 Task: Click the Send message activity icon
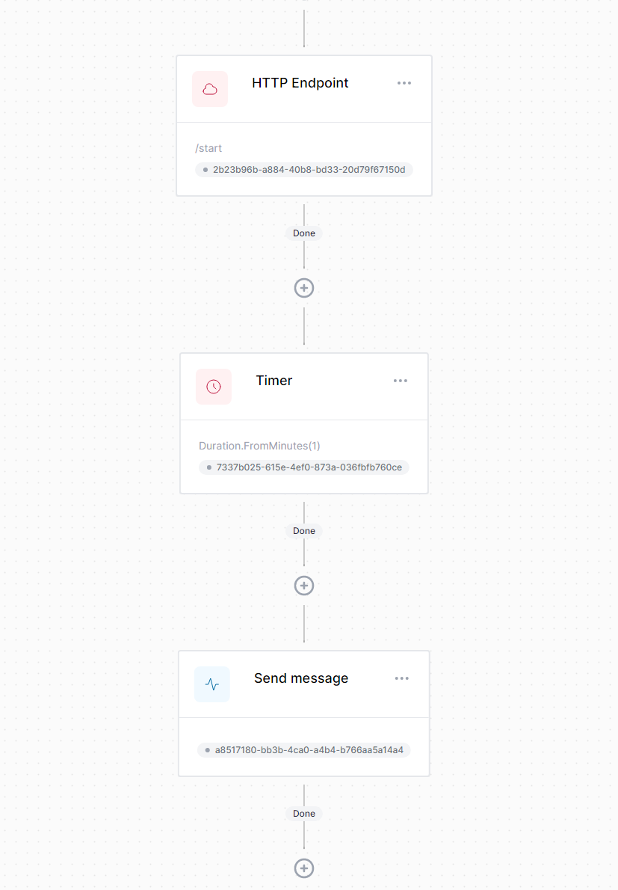tap(211, 684)
